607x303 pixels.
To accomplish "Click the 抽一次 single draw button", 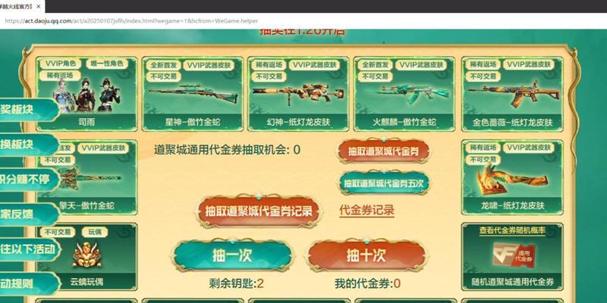I will pos(232,255).
